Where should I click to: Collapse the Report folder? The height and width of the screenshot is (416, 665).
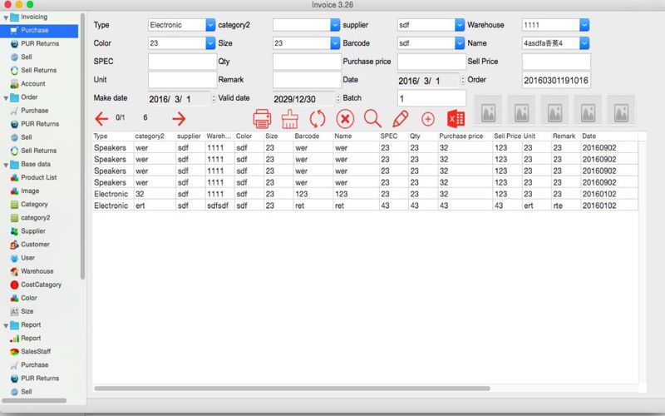click(x=6, y=325)
